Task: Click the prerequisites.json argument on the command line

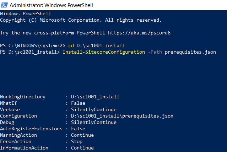Action: [190, 52]
